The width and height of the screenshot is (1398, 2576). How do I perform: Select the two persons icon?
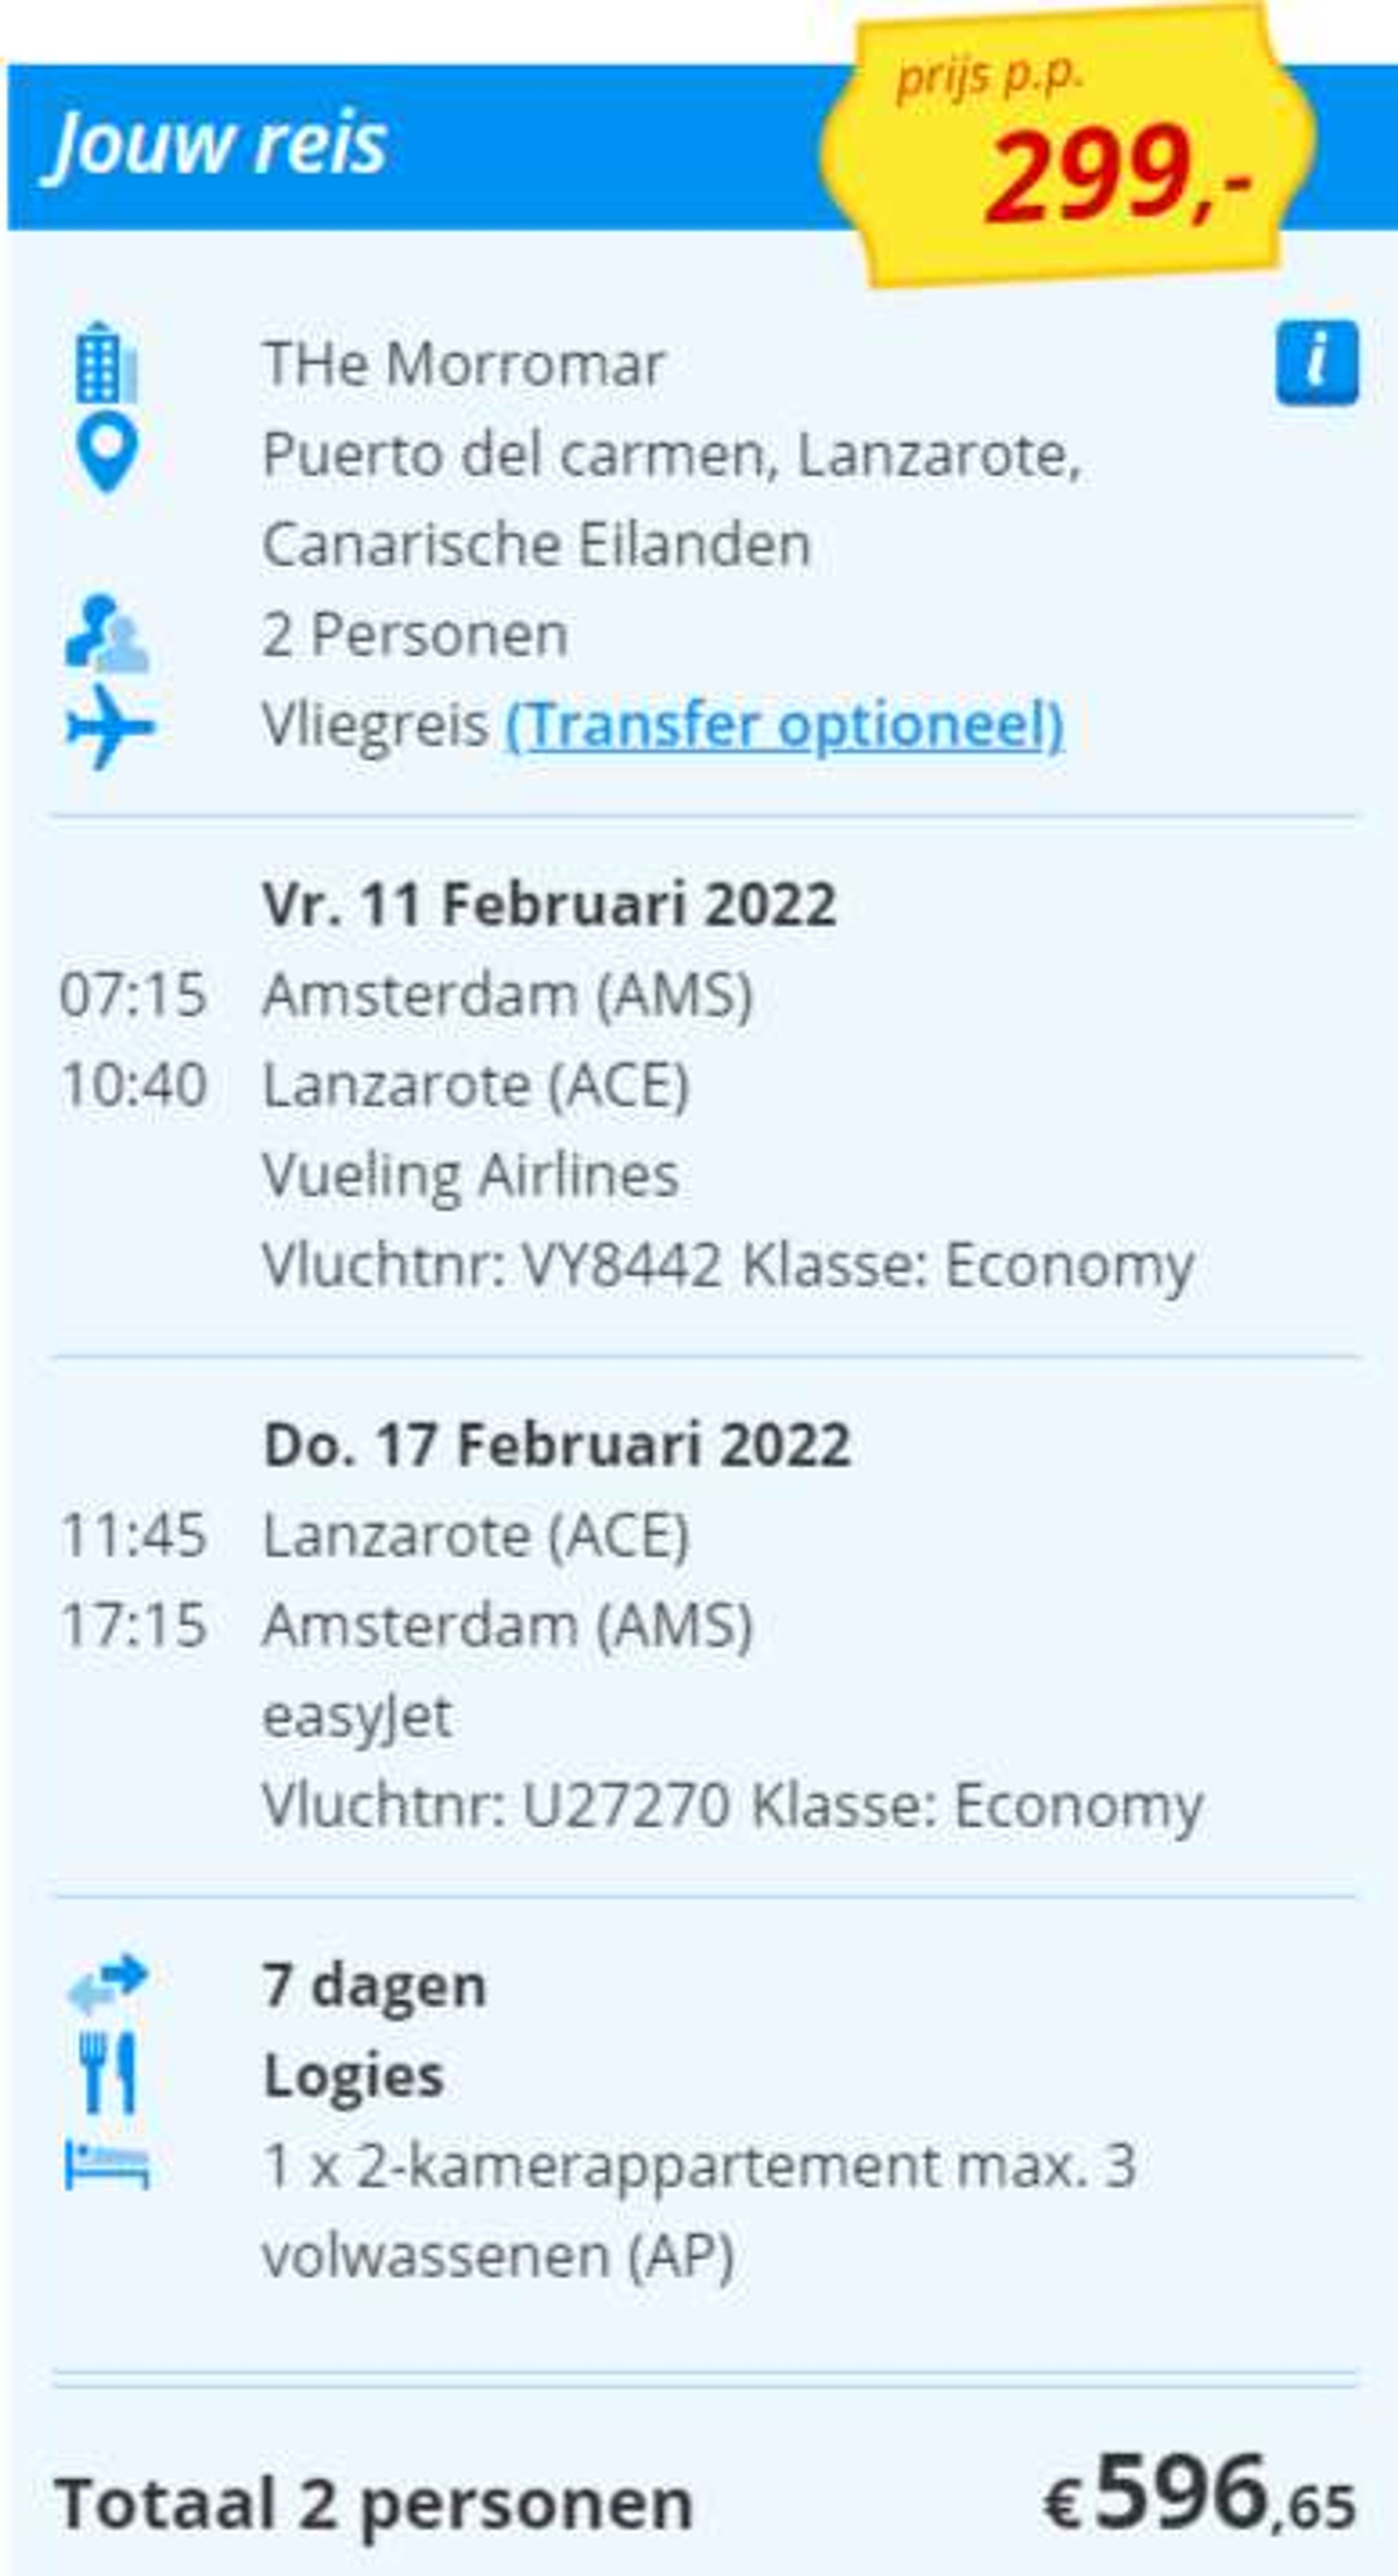(x=107, y=634)
